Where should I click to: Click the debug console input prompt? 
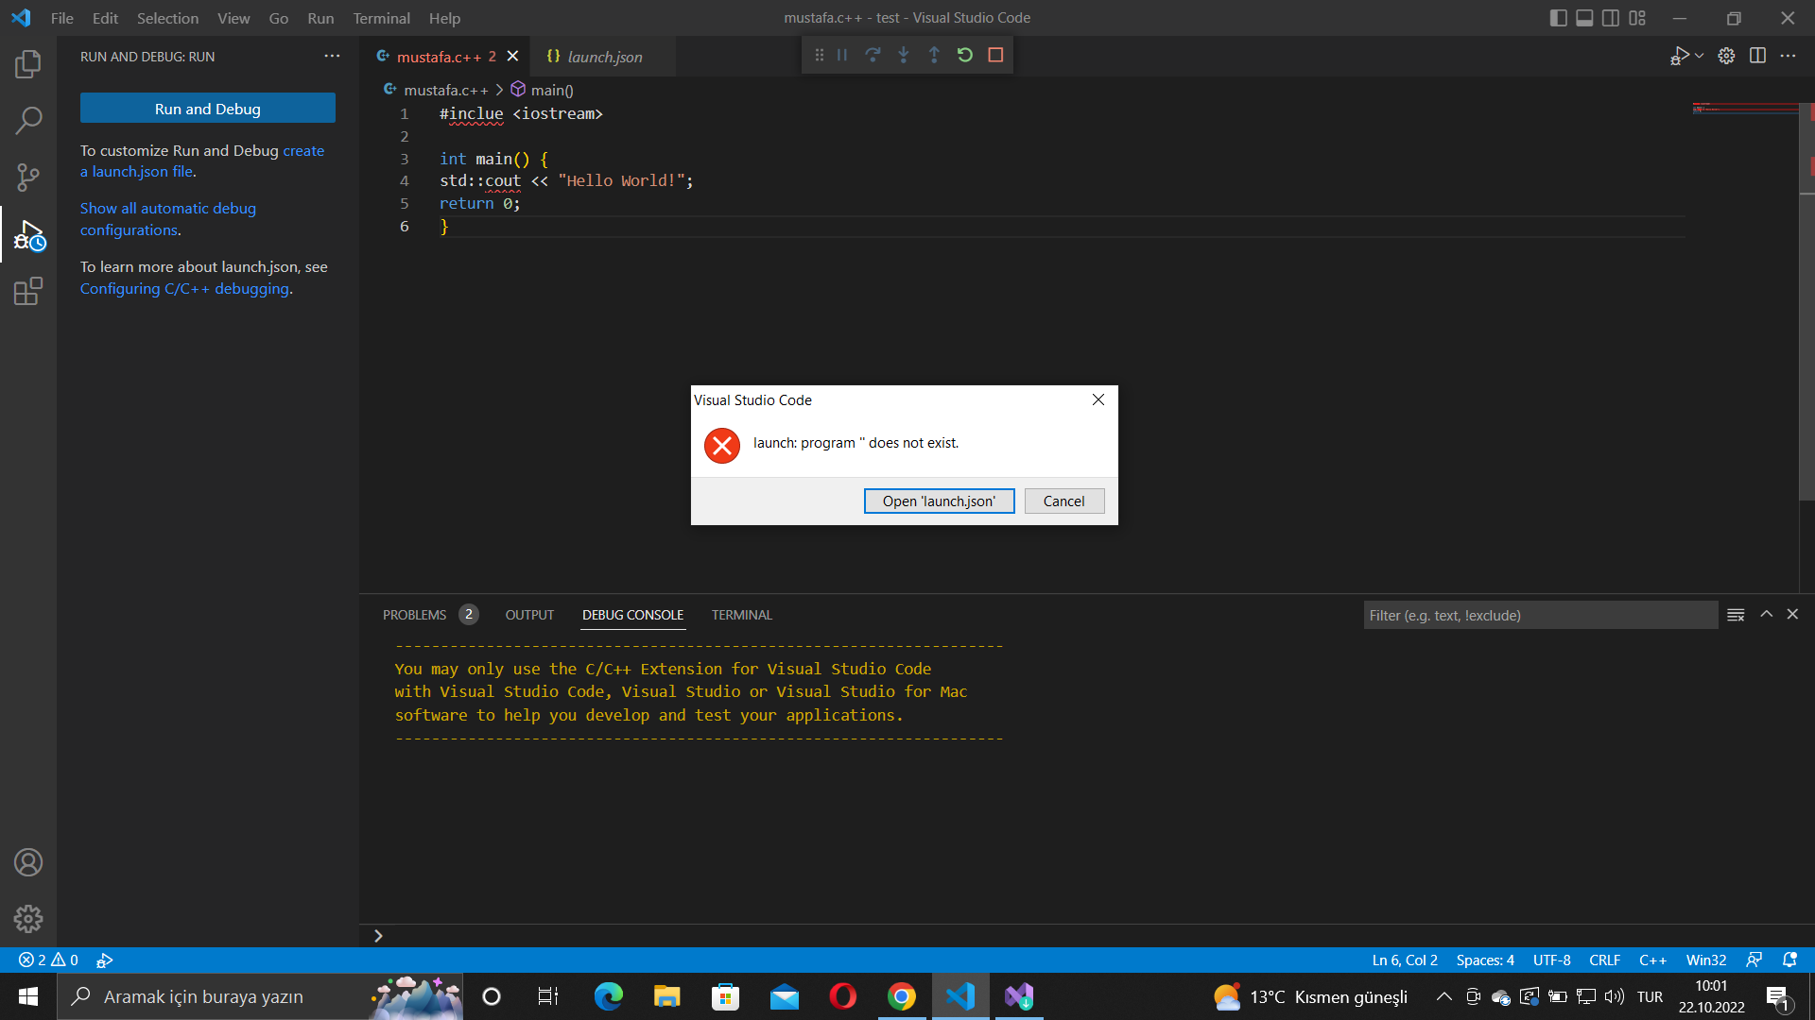(x=1087, y=936)
